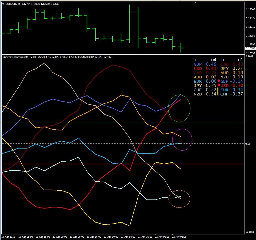The image size is (256, 240).
Task: Click the H4 timeframe column header
Action: click(x=213, y=60)
